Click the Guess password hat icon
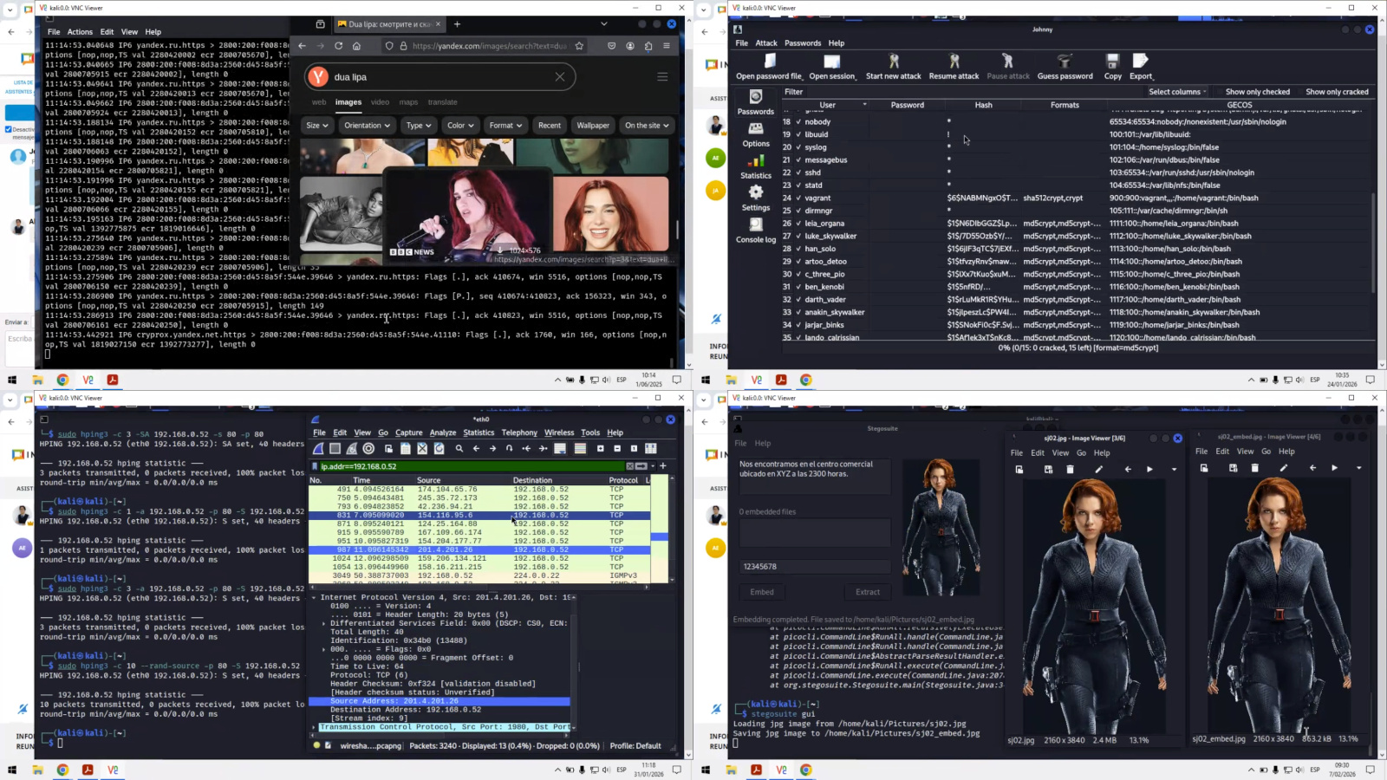 1065,61
